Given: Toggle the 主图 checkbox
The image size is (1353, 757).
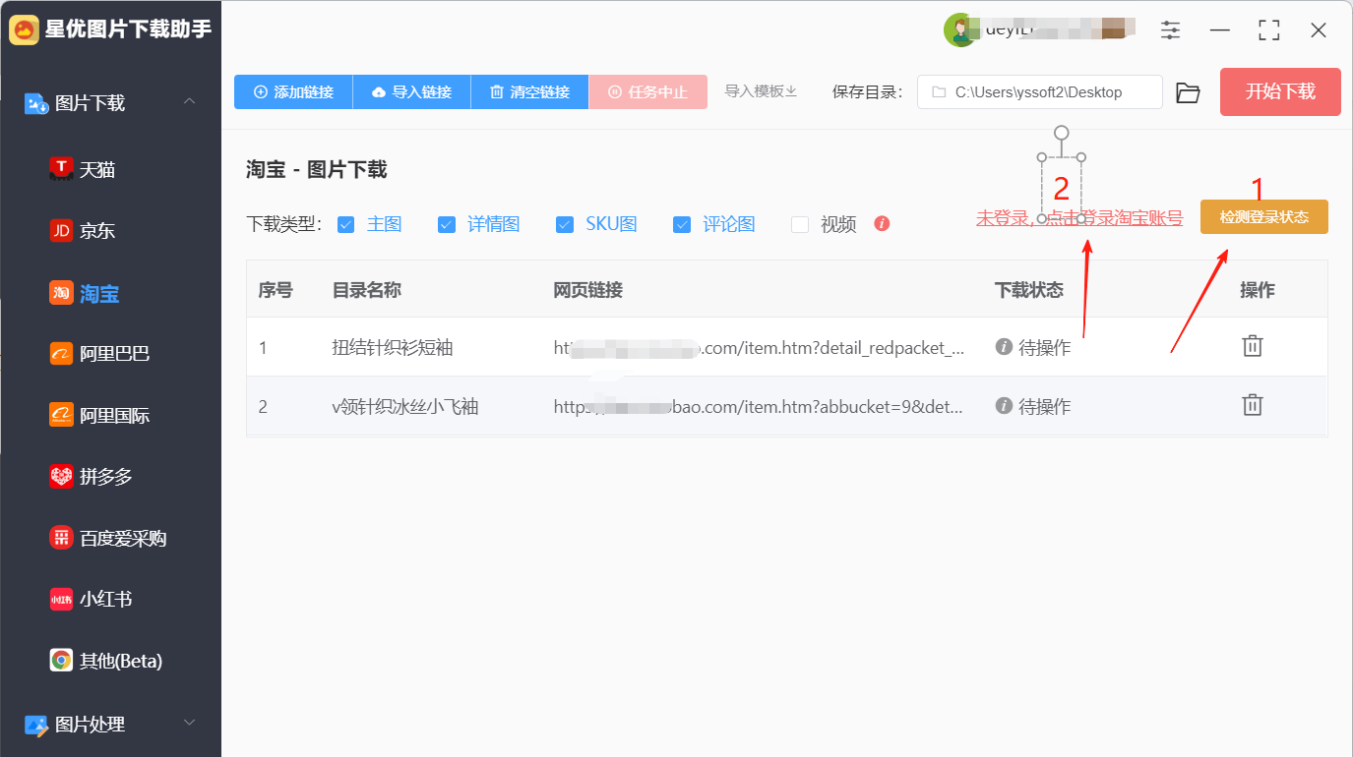Looking at the screenshot, I should [345, 224].
